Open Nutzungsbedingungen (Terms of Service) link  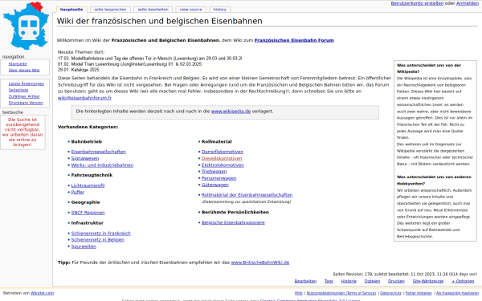(341, 293)
